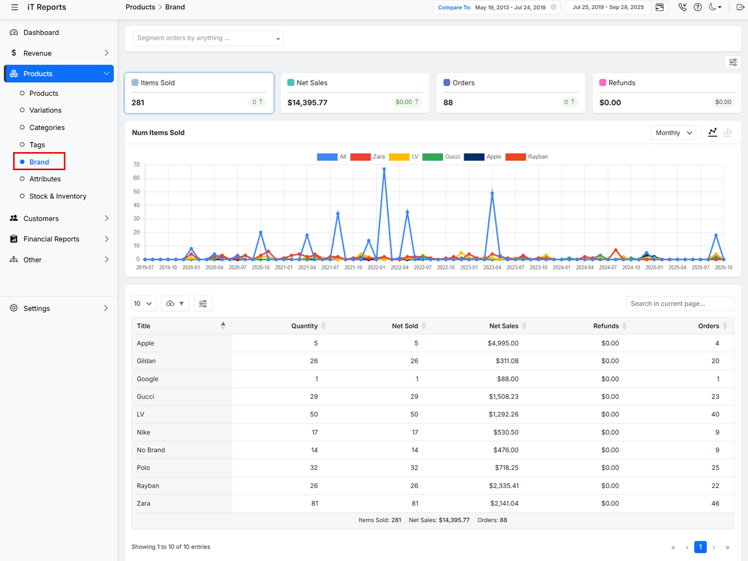Open the help question mark icon
The height and width of the screenshot is (561, 748).
tap(698, 7)
